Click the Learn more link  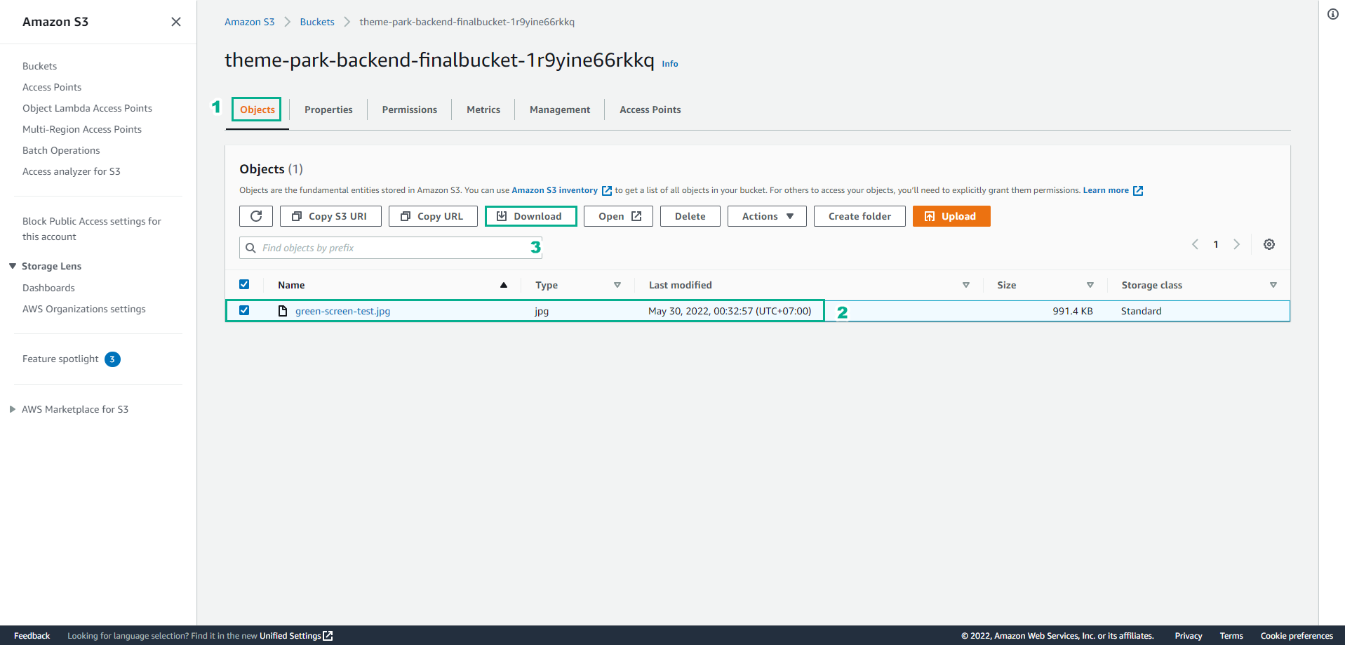pos(1106,190)
